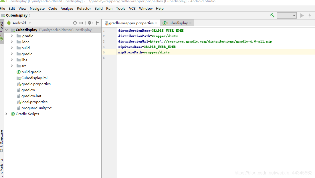Toggle the Build Variants tool window
Viewport: 315px width, 178px height.
click(x=2, y=168)
